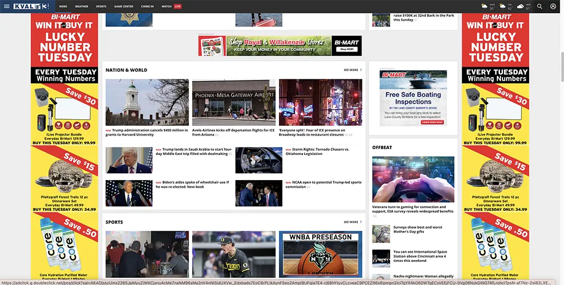Click the storm chaser vehicle thumbnail
The image size is (564, 285).
click(x=258, y=160)
